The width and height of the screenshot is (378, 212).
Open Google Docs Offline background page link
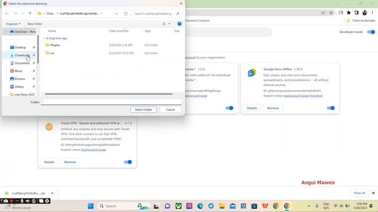303,95
